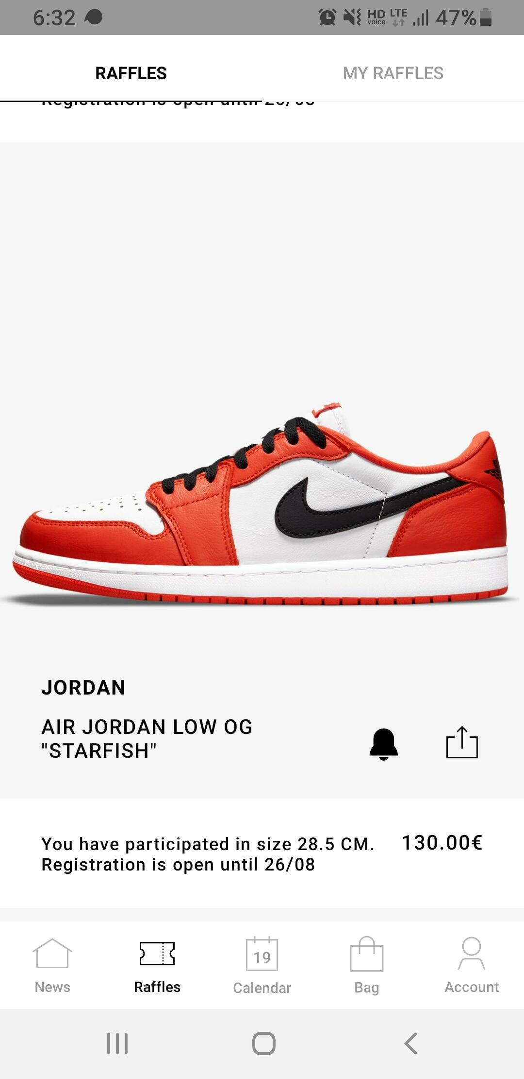The image size is (524, 1079).
Task: Open the Air Jordan Low OG sneaker image
Action: (x=262, y=503)
